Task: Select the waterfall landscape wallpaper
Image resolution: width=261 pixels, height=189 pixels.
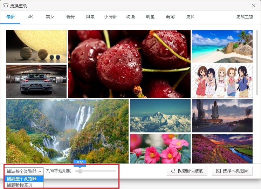Action: pyautogui.click(x=67, y=131)
